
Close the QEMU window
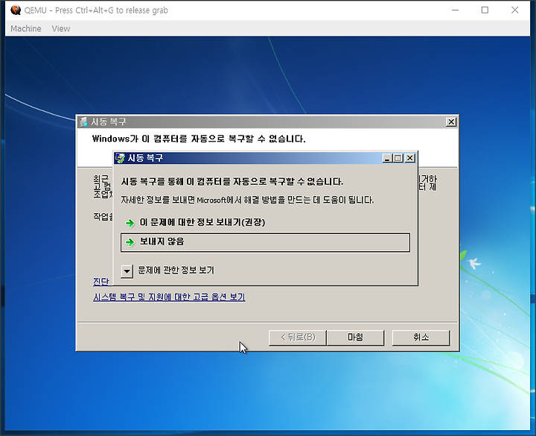515,10
